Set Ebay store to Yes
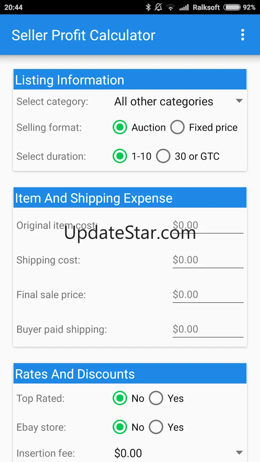The image size is (260, 462). [x=156, y=427]
